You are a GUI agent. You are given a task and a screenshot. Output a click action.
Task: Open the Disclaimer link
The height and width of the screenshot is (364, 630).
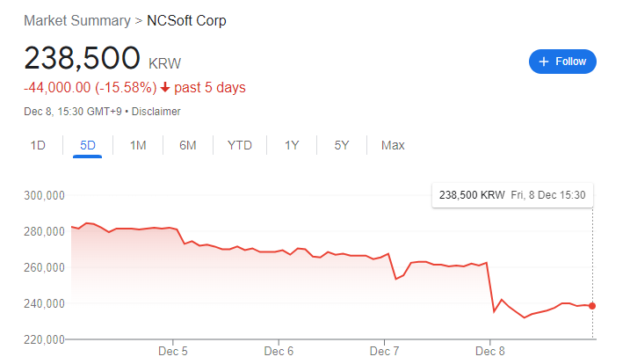click(157, 112)
